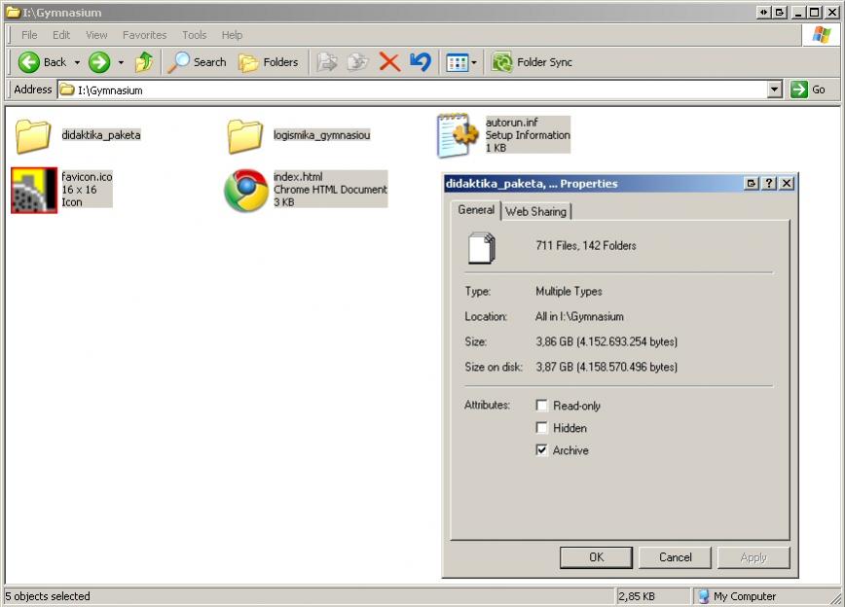The width and height of the screenshot is (845, 607).
Task: Confirm Properties dialog with OK
Action: (x=596, y=557)
